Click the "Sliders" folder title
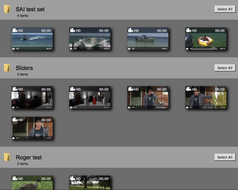 click(x=24, y=68)
